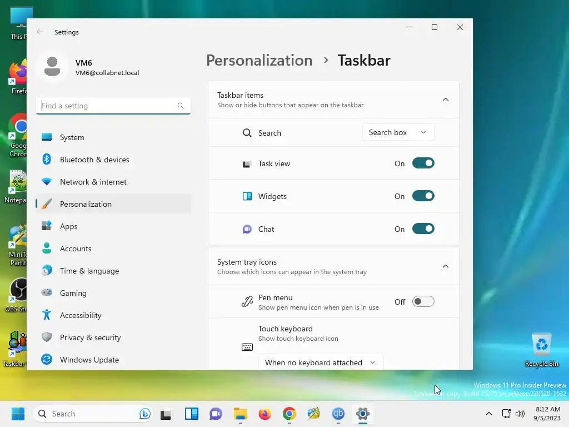The image size is (569, 427).
Task: Open Bing chat icon in taskbar search
Action: pos(145,414)
